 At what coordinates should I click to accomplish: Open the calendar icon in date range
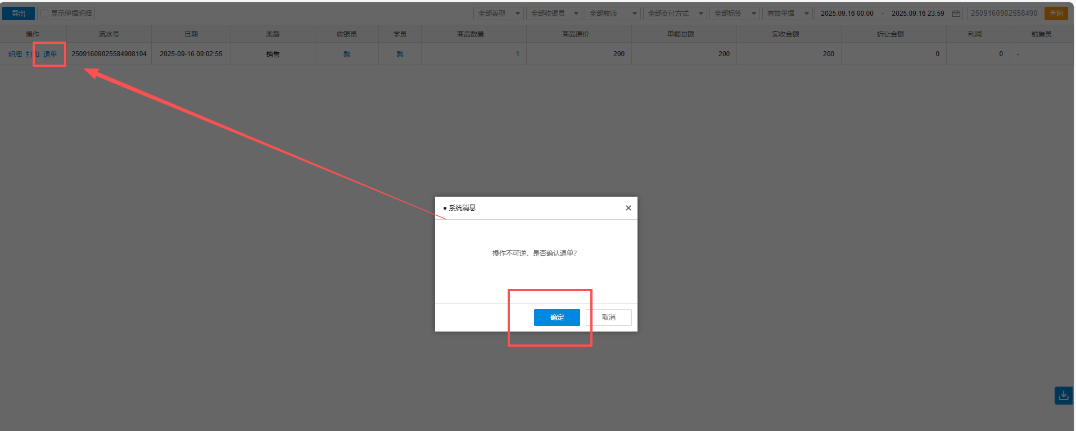(956, 13)
